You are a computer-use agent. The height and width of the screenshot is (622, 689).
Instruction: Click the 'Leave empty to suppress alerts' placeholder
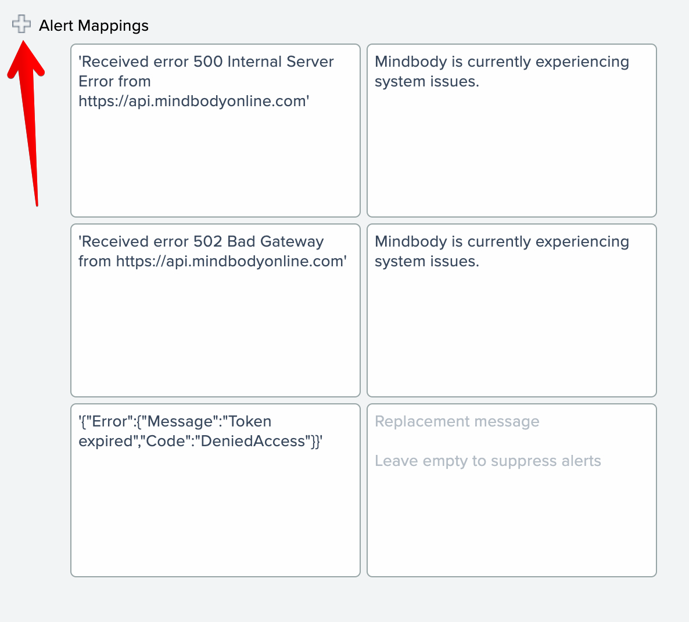pyautogui.click(x=487, y=461)
